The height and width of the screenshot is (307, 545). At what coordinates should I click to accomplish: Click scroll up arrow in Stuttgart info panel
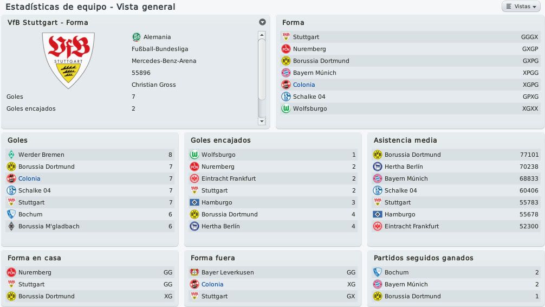pos(262,35)
